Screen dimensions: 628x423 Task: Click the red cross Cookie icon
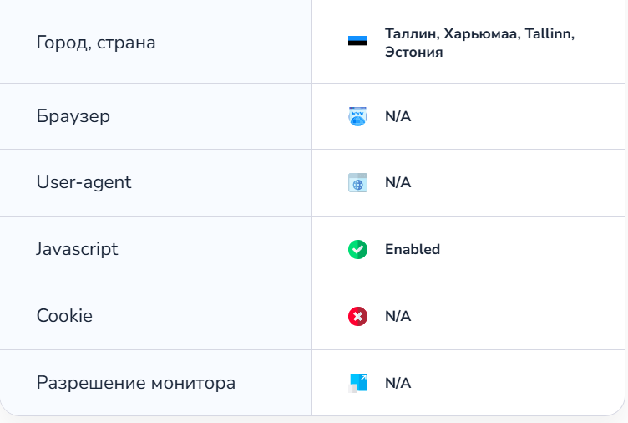357,316
